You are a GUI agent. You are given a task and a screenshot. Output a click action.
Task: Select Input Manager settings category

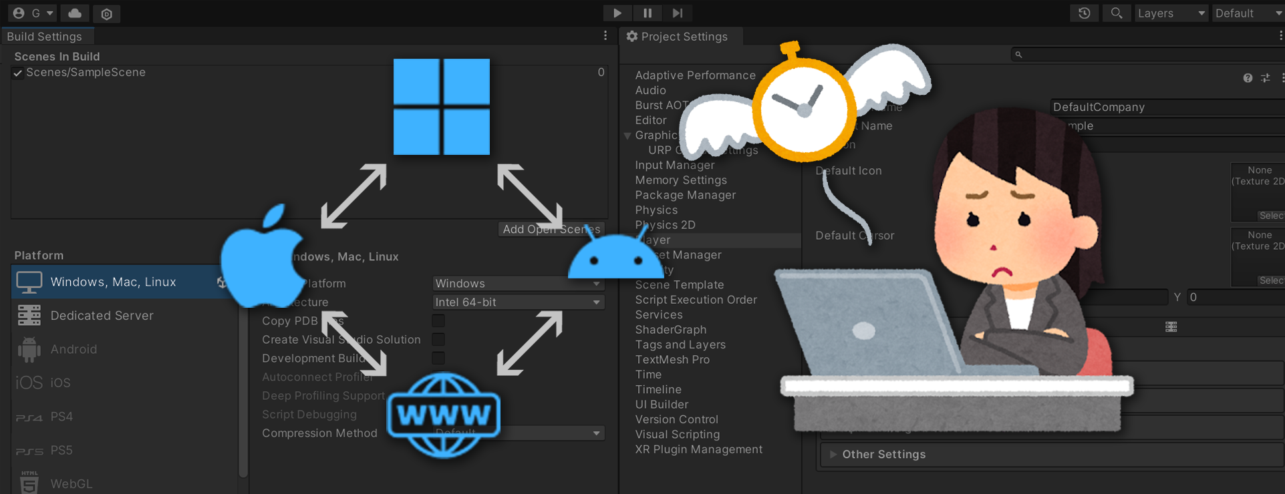pyautogui.click(x=674, y=165)
